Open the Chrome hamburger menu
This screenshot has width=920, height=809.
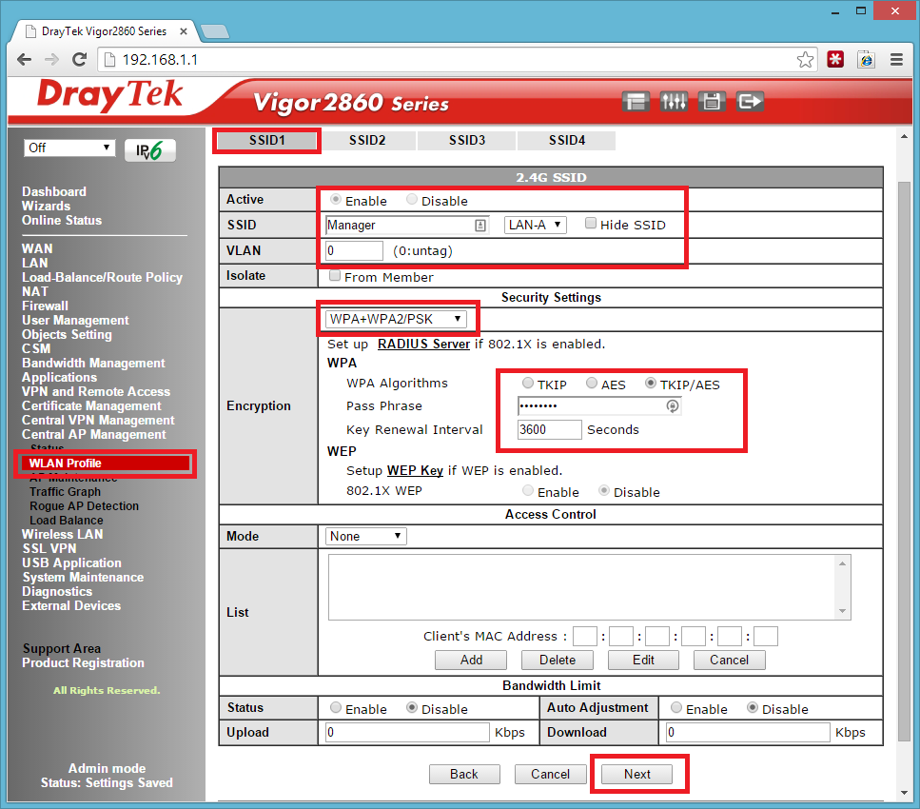pyautogui.click(x=896, y=59)
